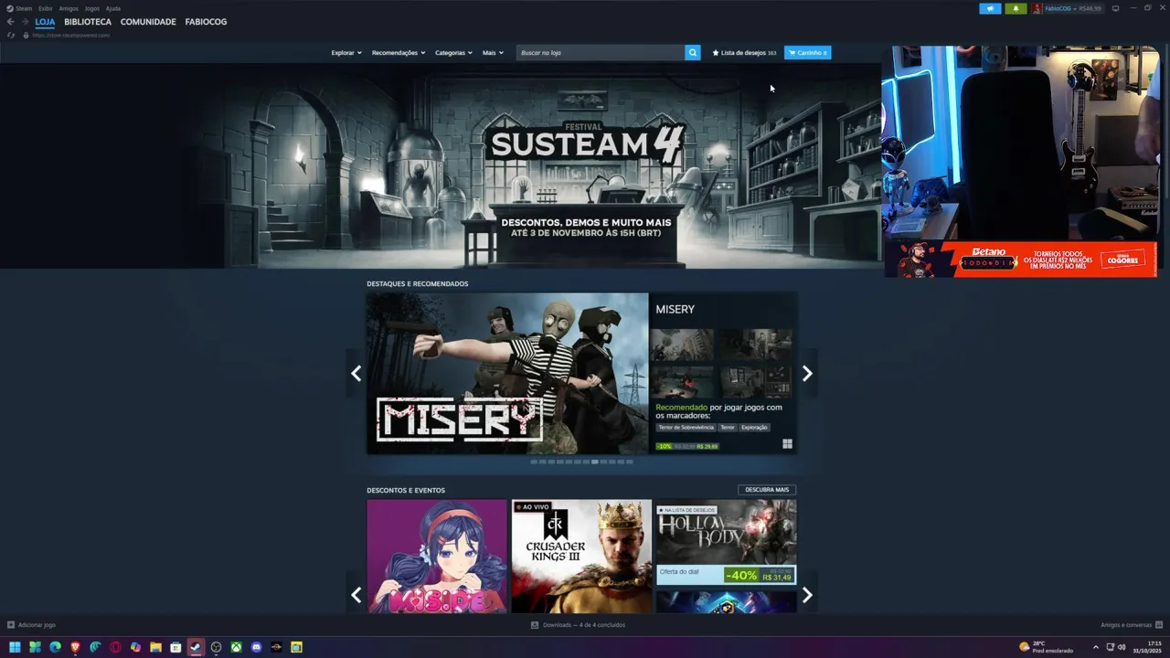Show next featured game with right arrow
The image size is (1170, 658).
[807, 373]
